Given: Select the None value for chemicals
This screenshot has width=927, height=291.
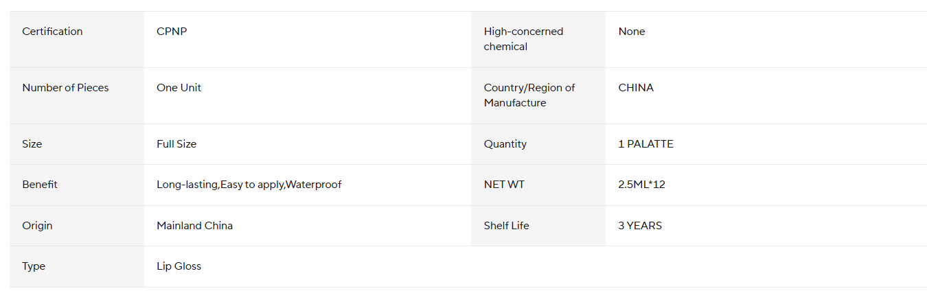Looking at the screenshot, I should 632,32.
